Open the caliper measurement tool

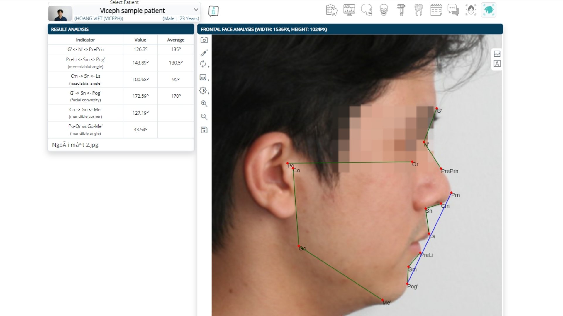(x=401, y=10)
